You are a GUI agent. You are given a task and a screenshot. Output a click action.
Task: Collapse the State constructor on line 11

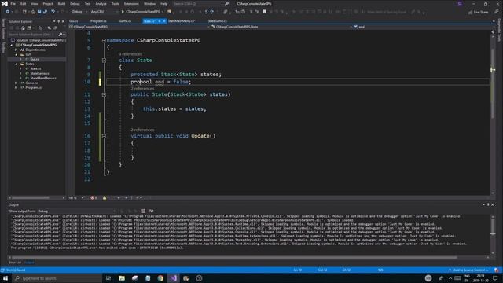pyautogui.click(x=104, y=94)
